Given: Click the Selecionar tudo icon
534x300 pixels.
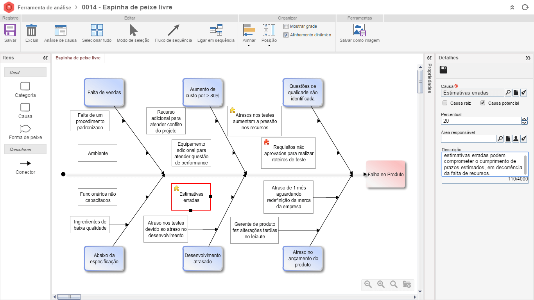Looking at the screenshot, I should coord(97,30).
